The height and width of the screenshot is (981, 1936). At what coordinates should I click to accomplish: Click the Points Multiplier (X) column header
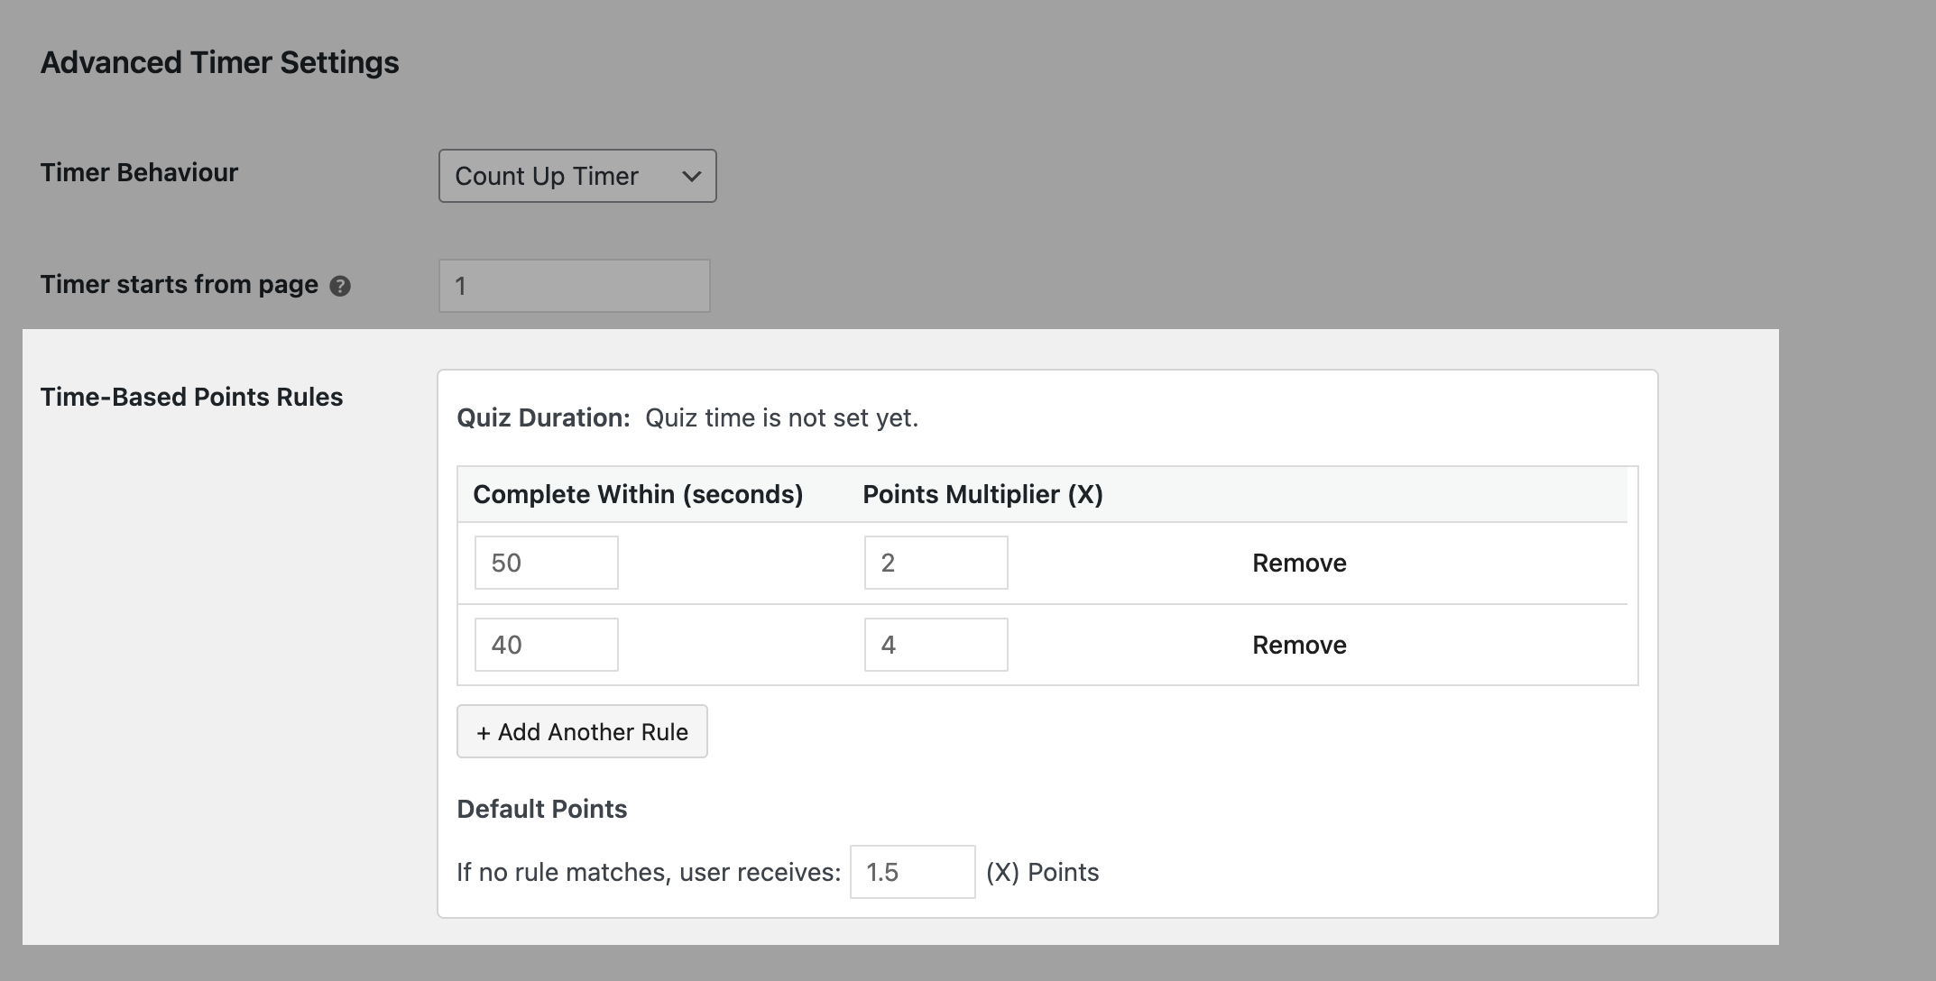(982, 494)
